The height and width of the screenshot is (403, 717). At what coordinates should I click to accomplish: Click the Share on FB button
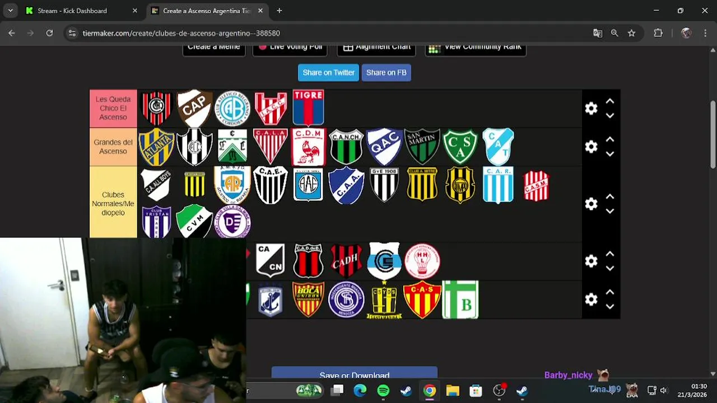(x=386, y=72)
